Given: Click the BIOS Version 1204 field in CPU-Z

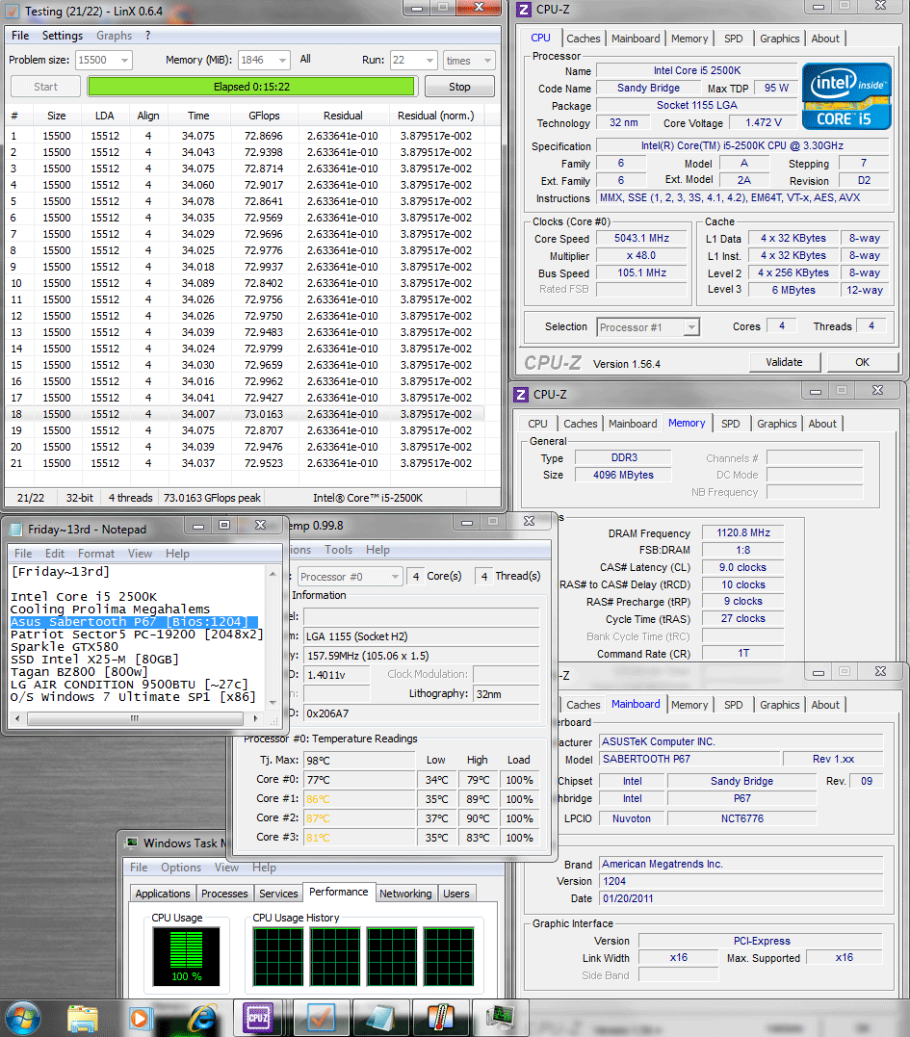Looking at the screenshot, I should click(x=741, y=881).
